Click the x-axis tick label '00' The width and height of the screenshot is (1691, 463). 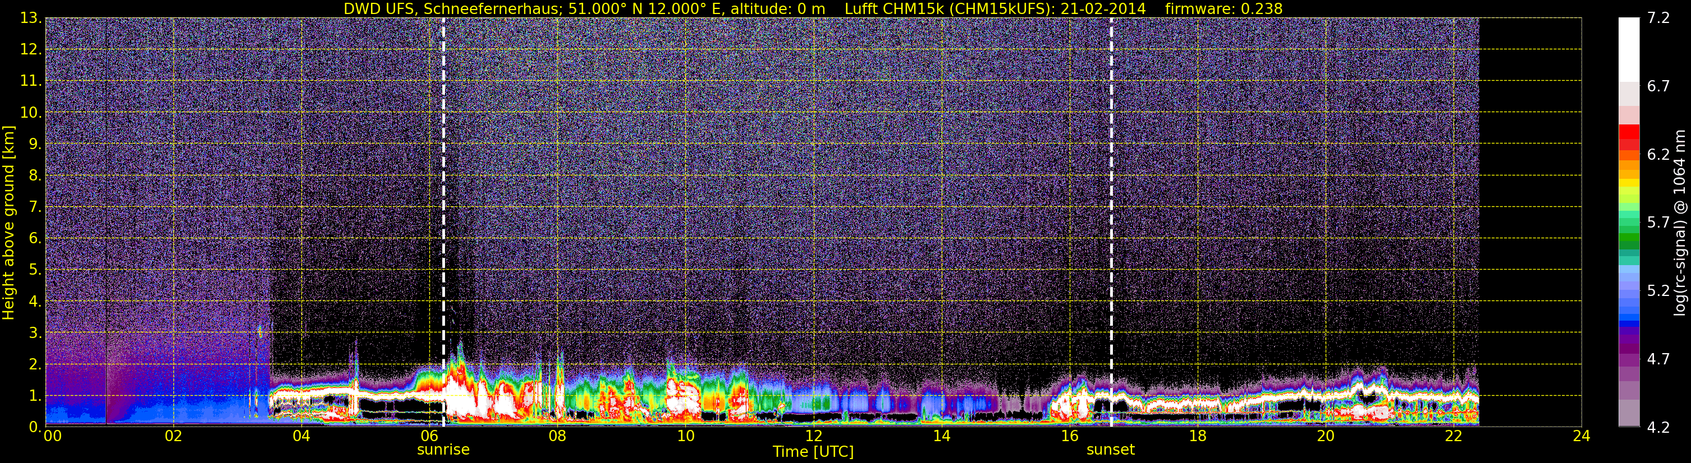(x=52, y=437)
